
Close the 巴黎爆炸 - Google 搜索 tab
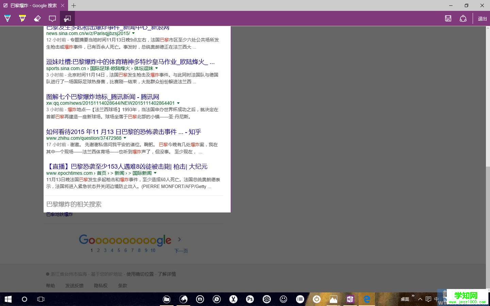[63, 5]
